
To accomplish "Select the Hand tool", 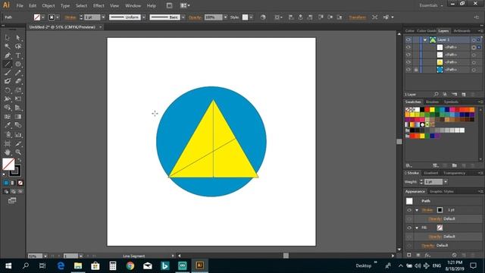I will [8, 152].
